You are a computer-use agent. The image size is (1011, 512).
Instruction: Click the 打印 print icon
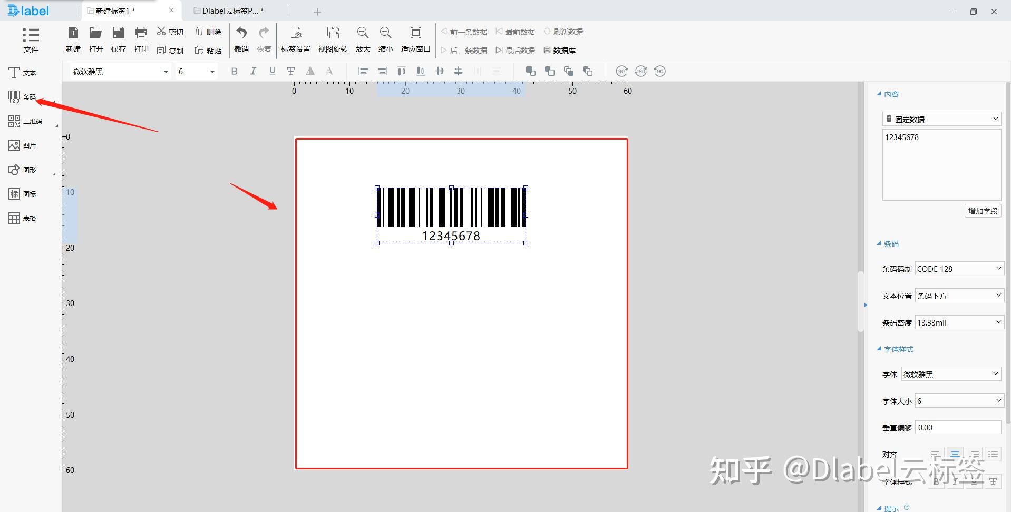141,40
